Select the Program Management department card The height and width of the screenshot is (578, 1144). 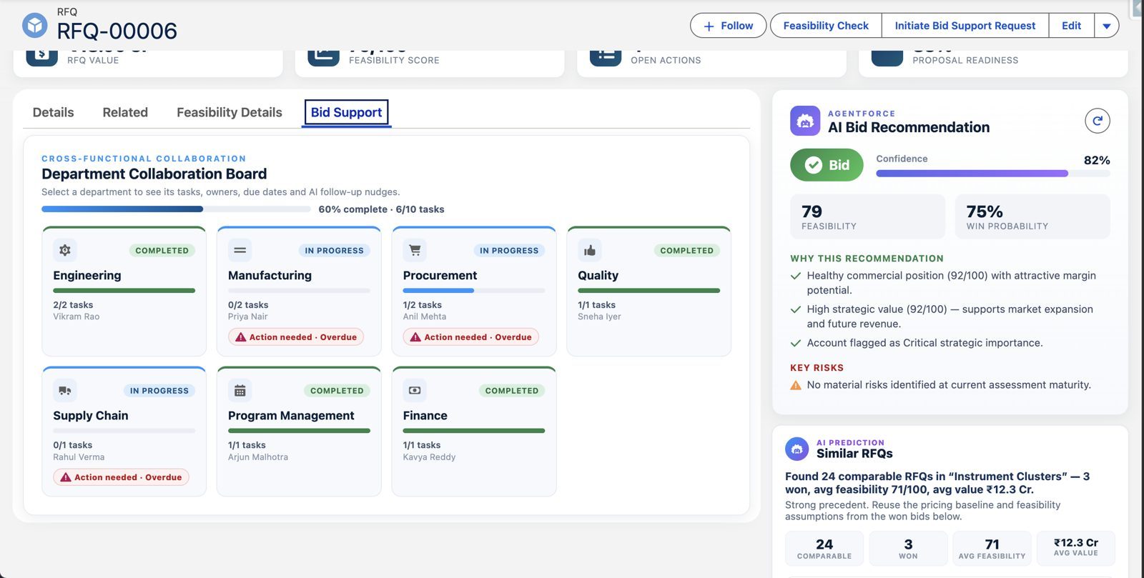pos(299,432)
